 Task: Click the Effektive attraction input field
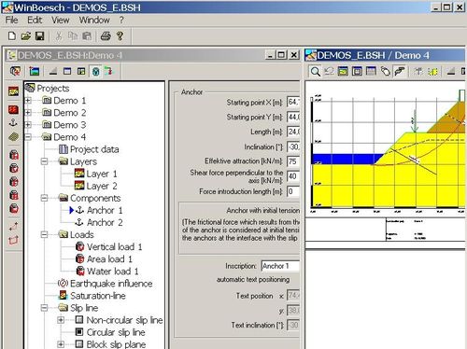click(x=293, y=161)
